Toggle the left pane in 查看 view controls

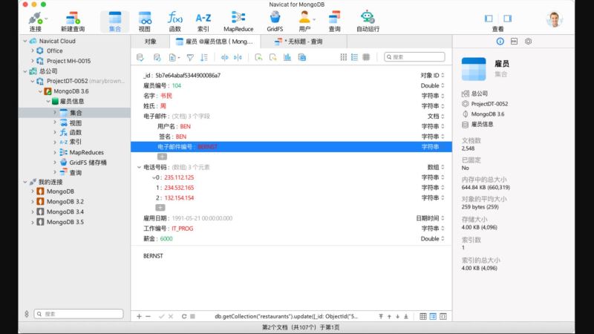pos(489,18)
